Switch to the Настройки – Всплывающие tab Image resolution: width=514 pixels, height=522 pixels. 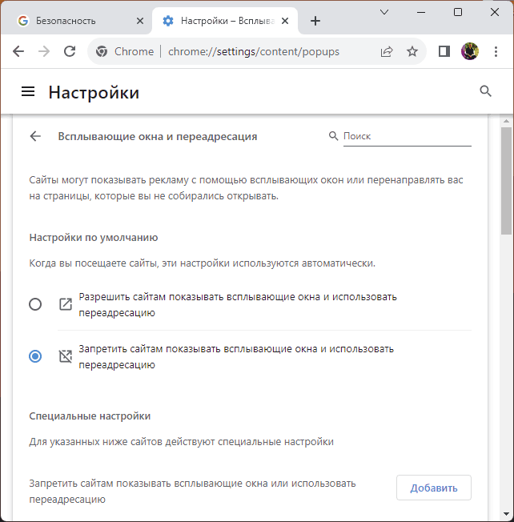225,21
